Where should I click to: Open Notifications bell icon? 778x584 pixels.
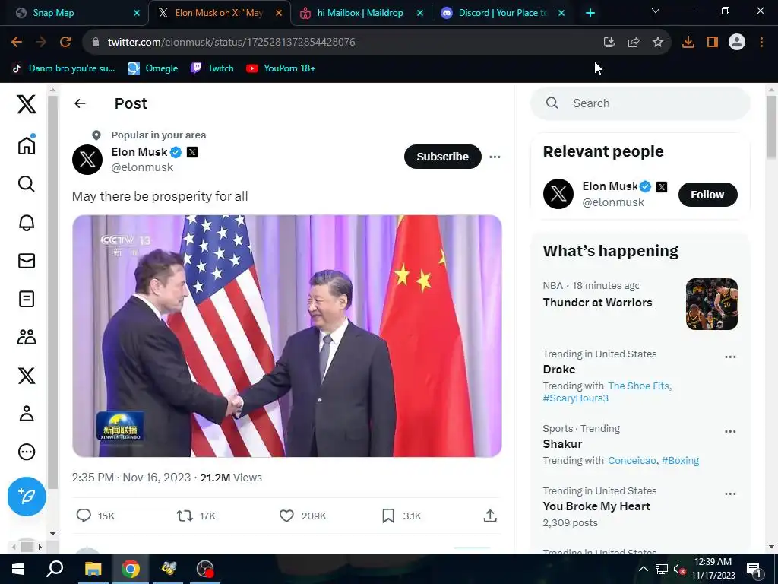27,223
